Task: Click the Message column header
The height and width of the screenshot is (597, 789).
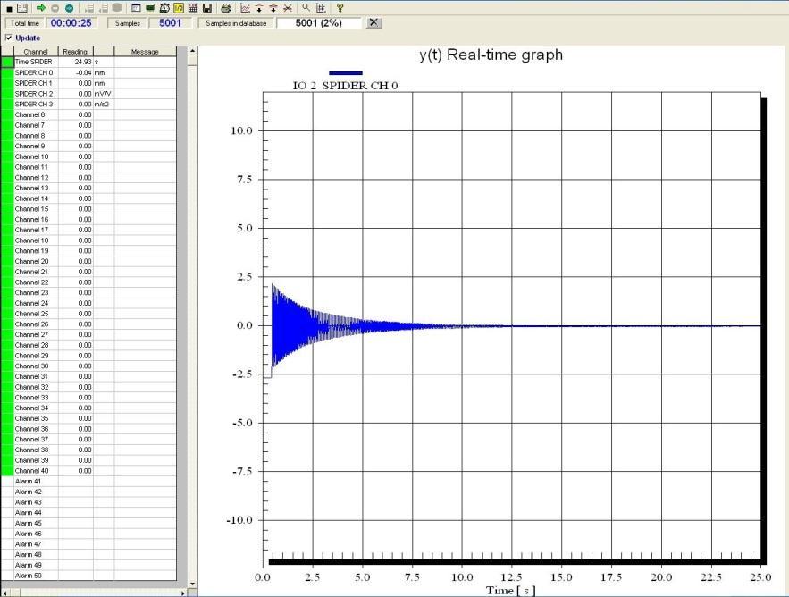Action: coord(145,51)
